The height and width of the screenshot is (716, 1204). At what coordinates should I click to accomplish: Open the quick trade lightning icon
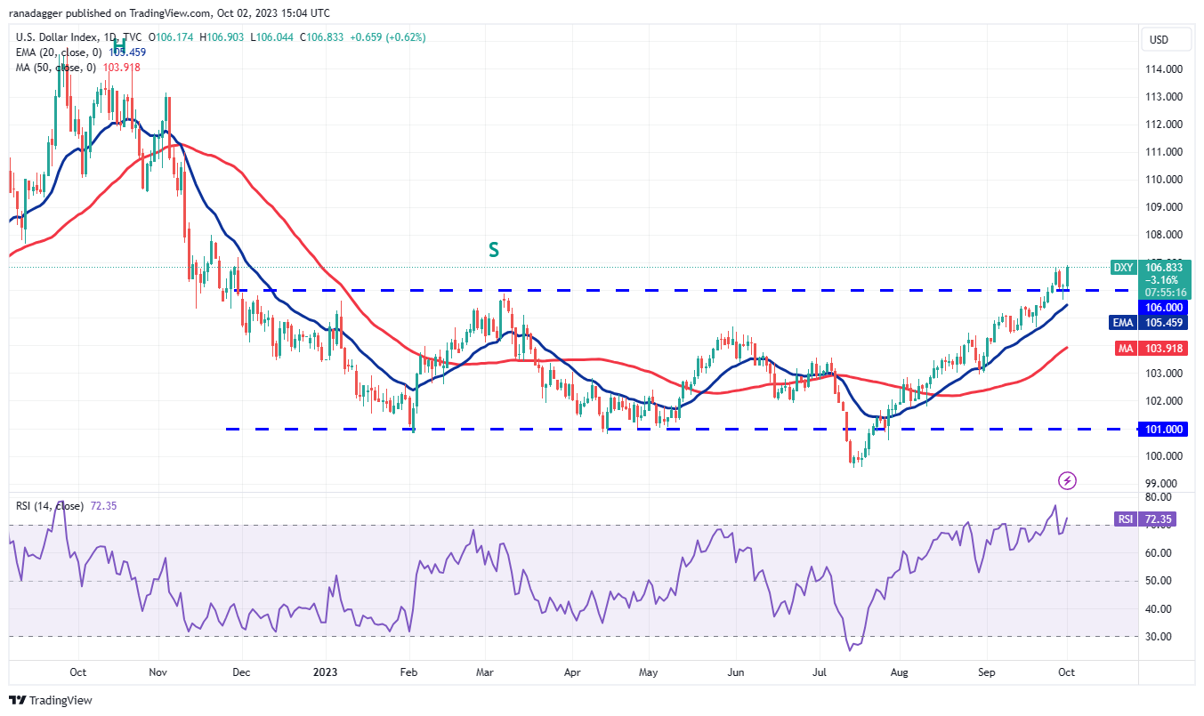click(x=1065, y=480)
